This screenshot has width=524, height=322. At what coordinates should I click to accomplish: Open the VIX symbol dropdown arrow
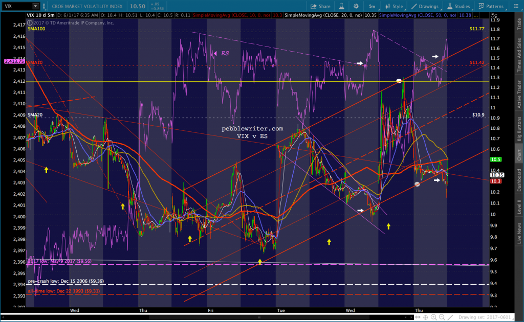click(x=35, y=6)
